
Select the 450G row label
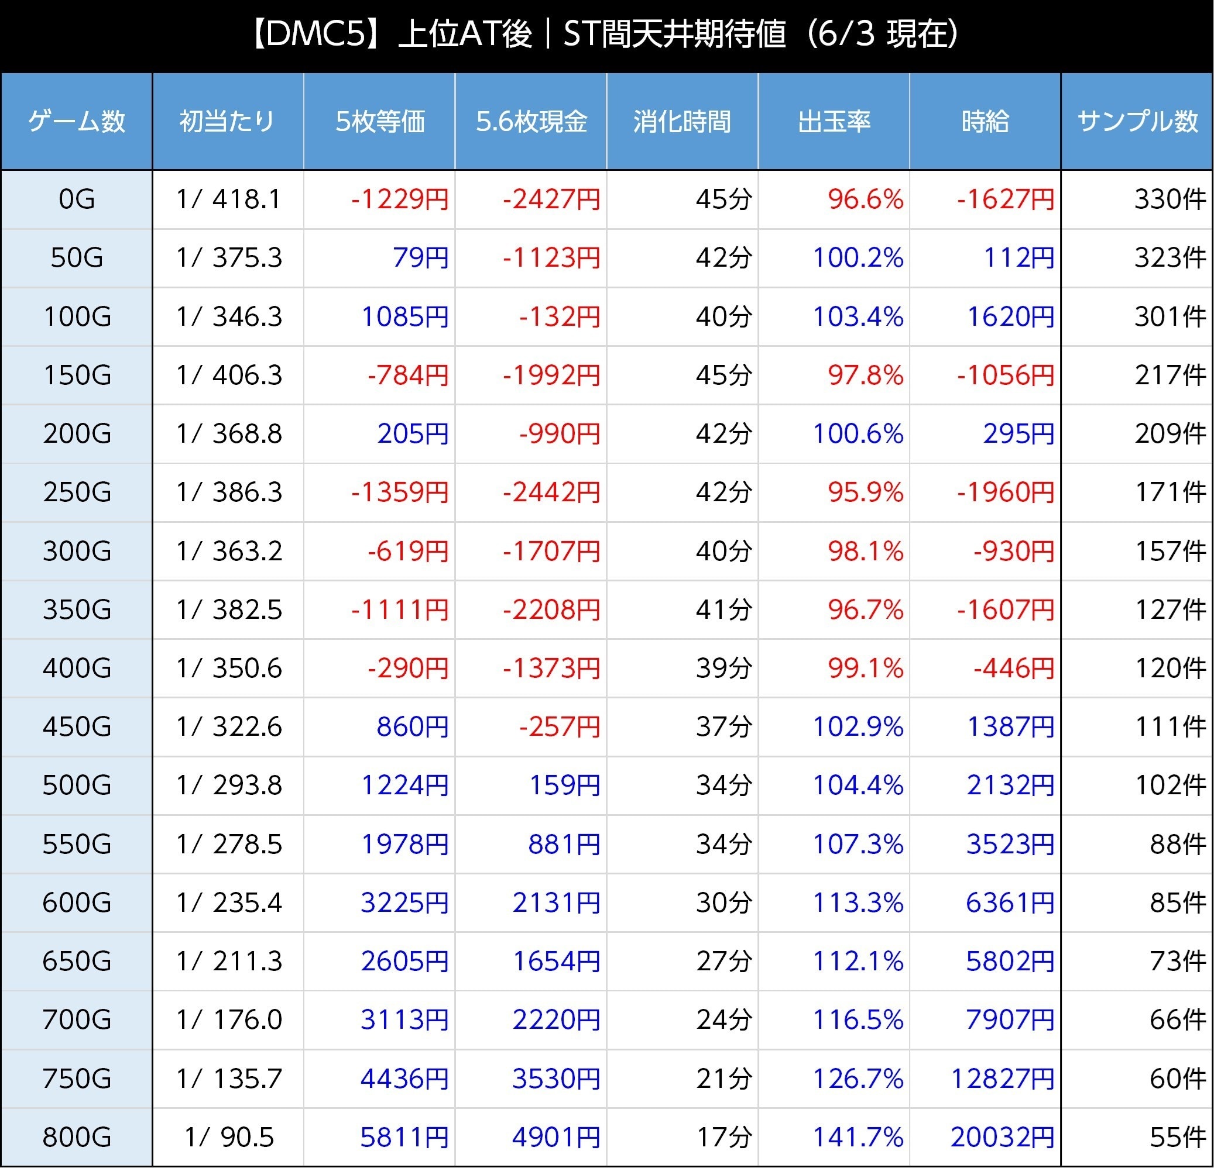click(77, 726)
